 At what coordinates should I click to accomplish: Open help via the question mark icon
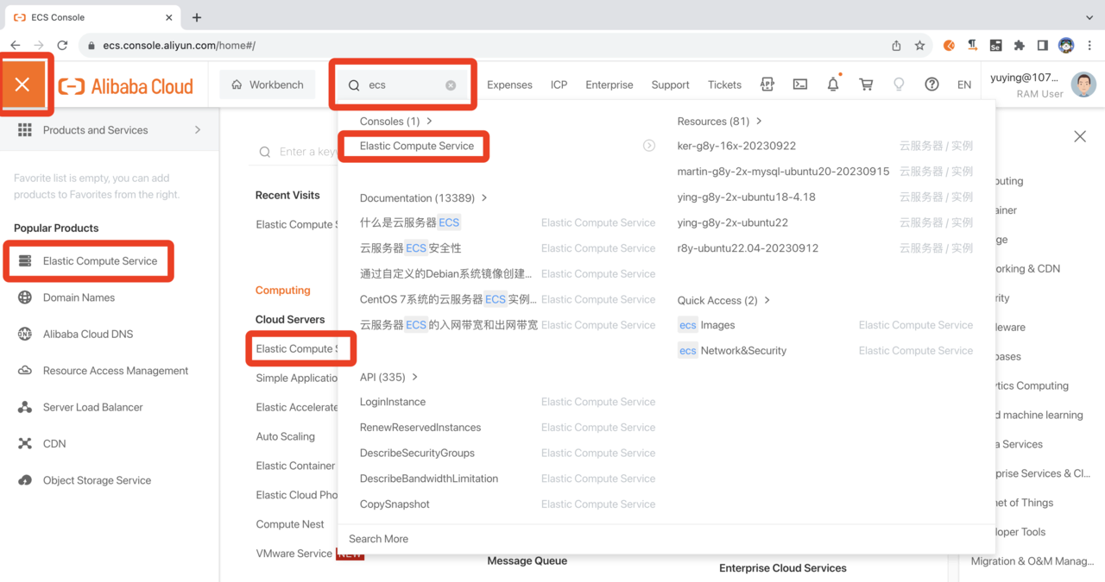click(x=931, y=84)
